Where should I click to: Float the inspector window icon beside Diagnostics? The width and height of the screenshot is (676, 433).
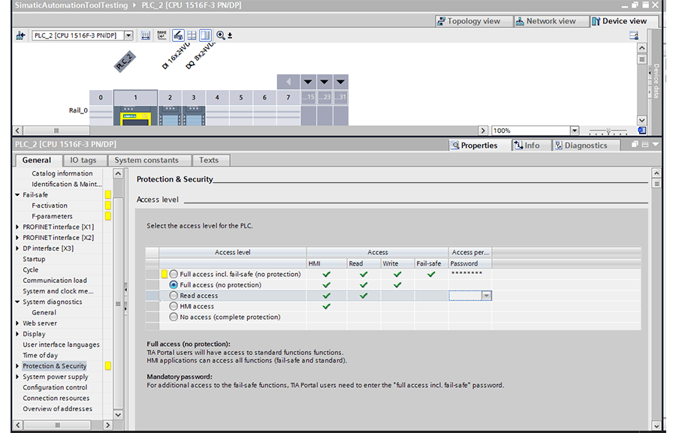point(635,145)
